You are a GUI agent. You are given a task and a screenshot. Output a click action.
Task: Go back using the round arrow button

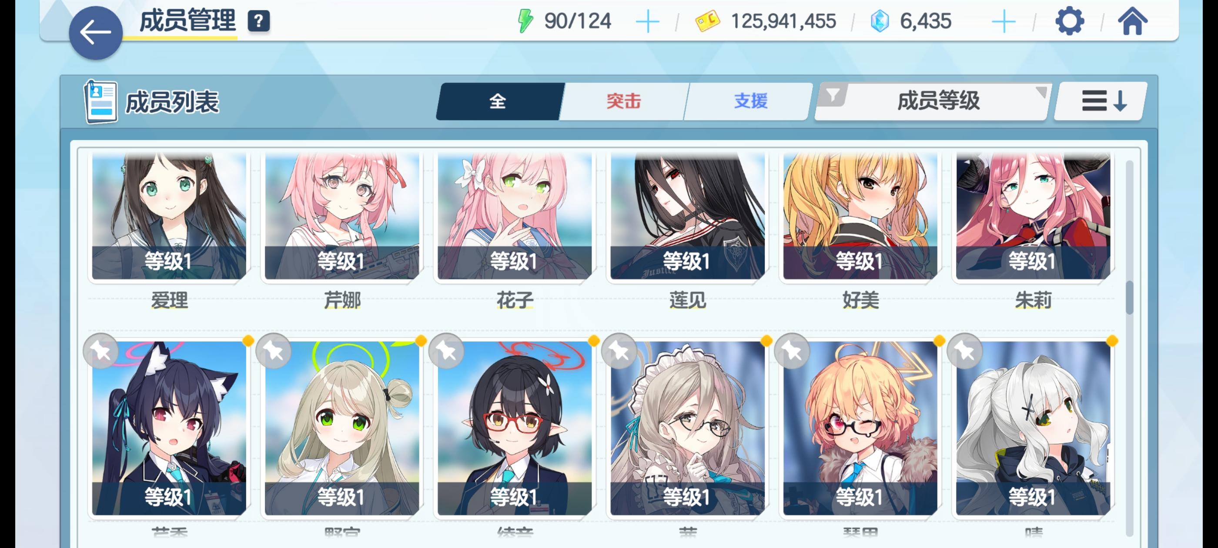pos(96,32)
